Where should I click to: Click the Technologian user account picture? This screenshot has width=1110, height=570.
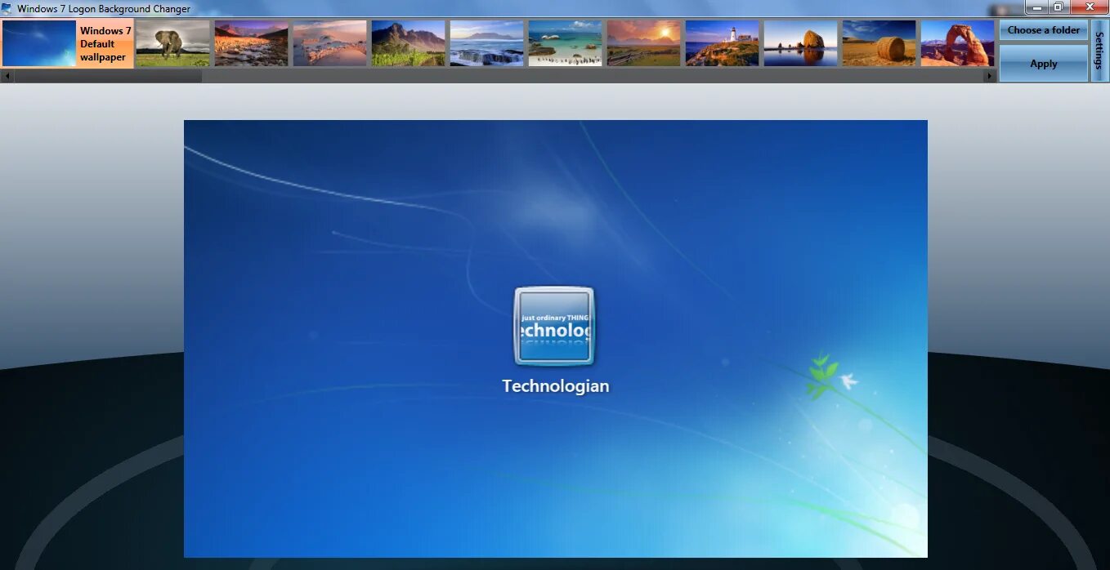(x=554, y=326)
